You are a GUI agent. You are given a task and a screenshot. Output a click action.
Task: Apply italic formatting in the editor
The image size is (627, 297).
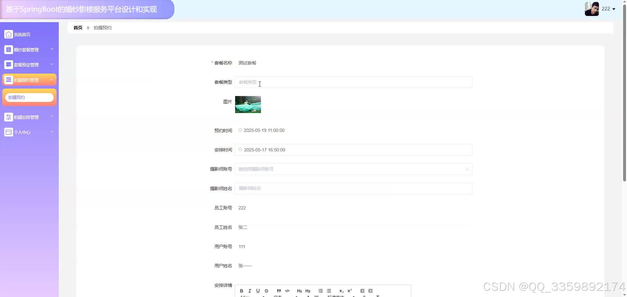pos(249,290)
